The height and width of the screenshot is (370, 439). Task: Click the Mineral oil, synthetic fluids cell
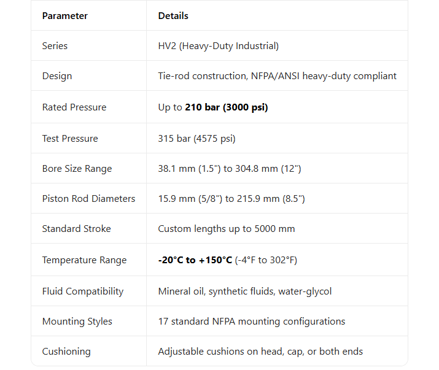click(244, 291)
